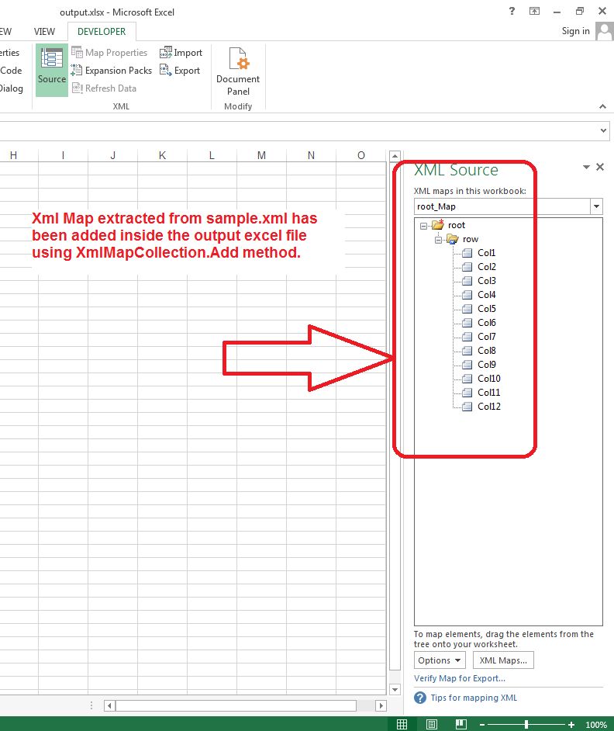614x731 pixels.
Task: Open zoom dialog via 100% label
Action: (596, 725)
